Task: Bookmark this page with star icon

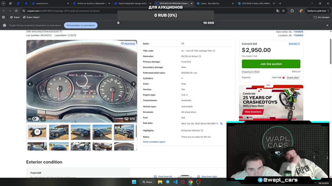Action: click(283, 11)
